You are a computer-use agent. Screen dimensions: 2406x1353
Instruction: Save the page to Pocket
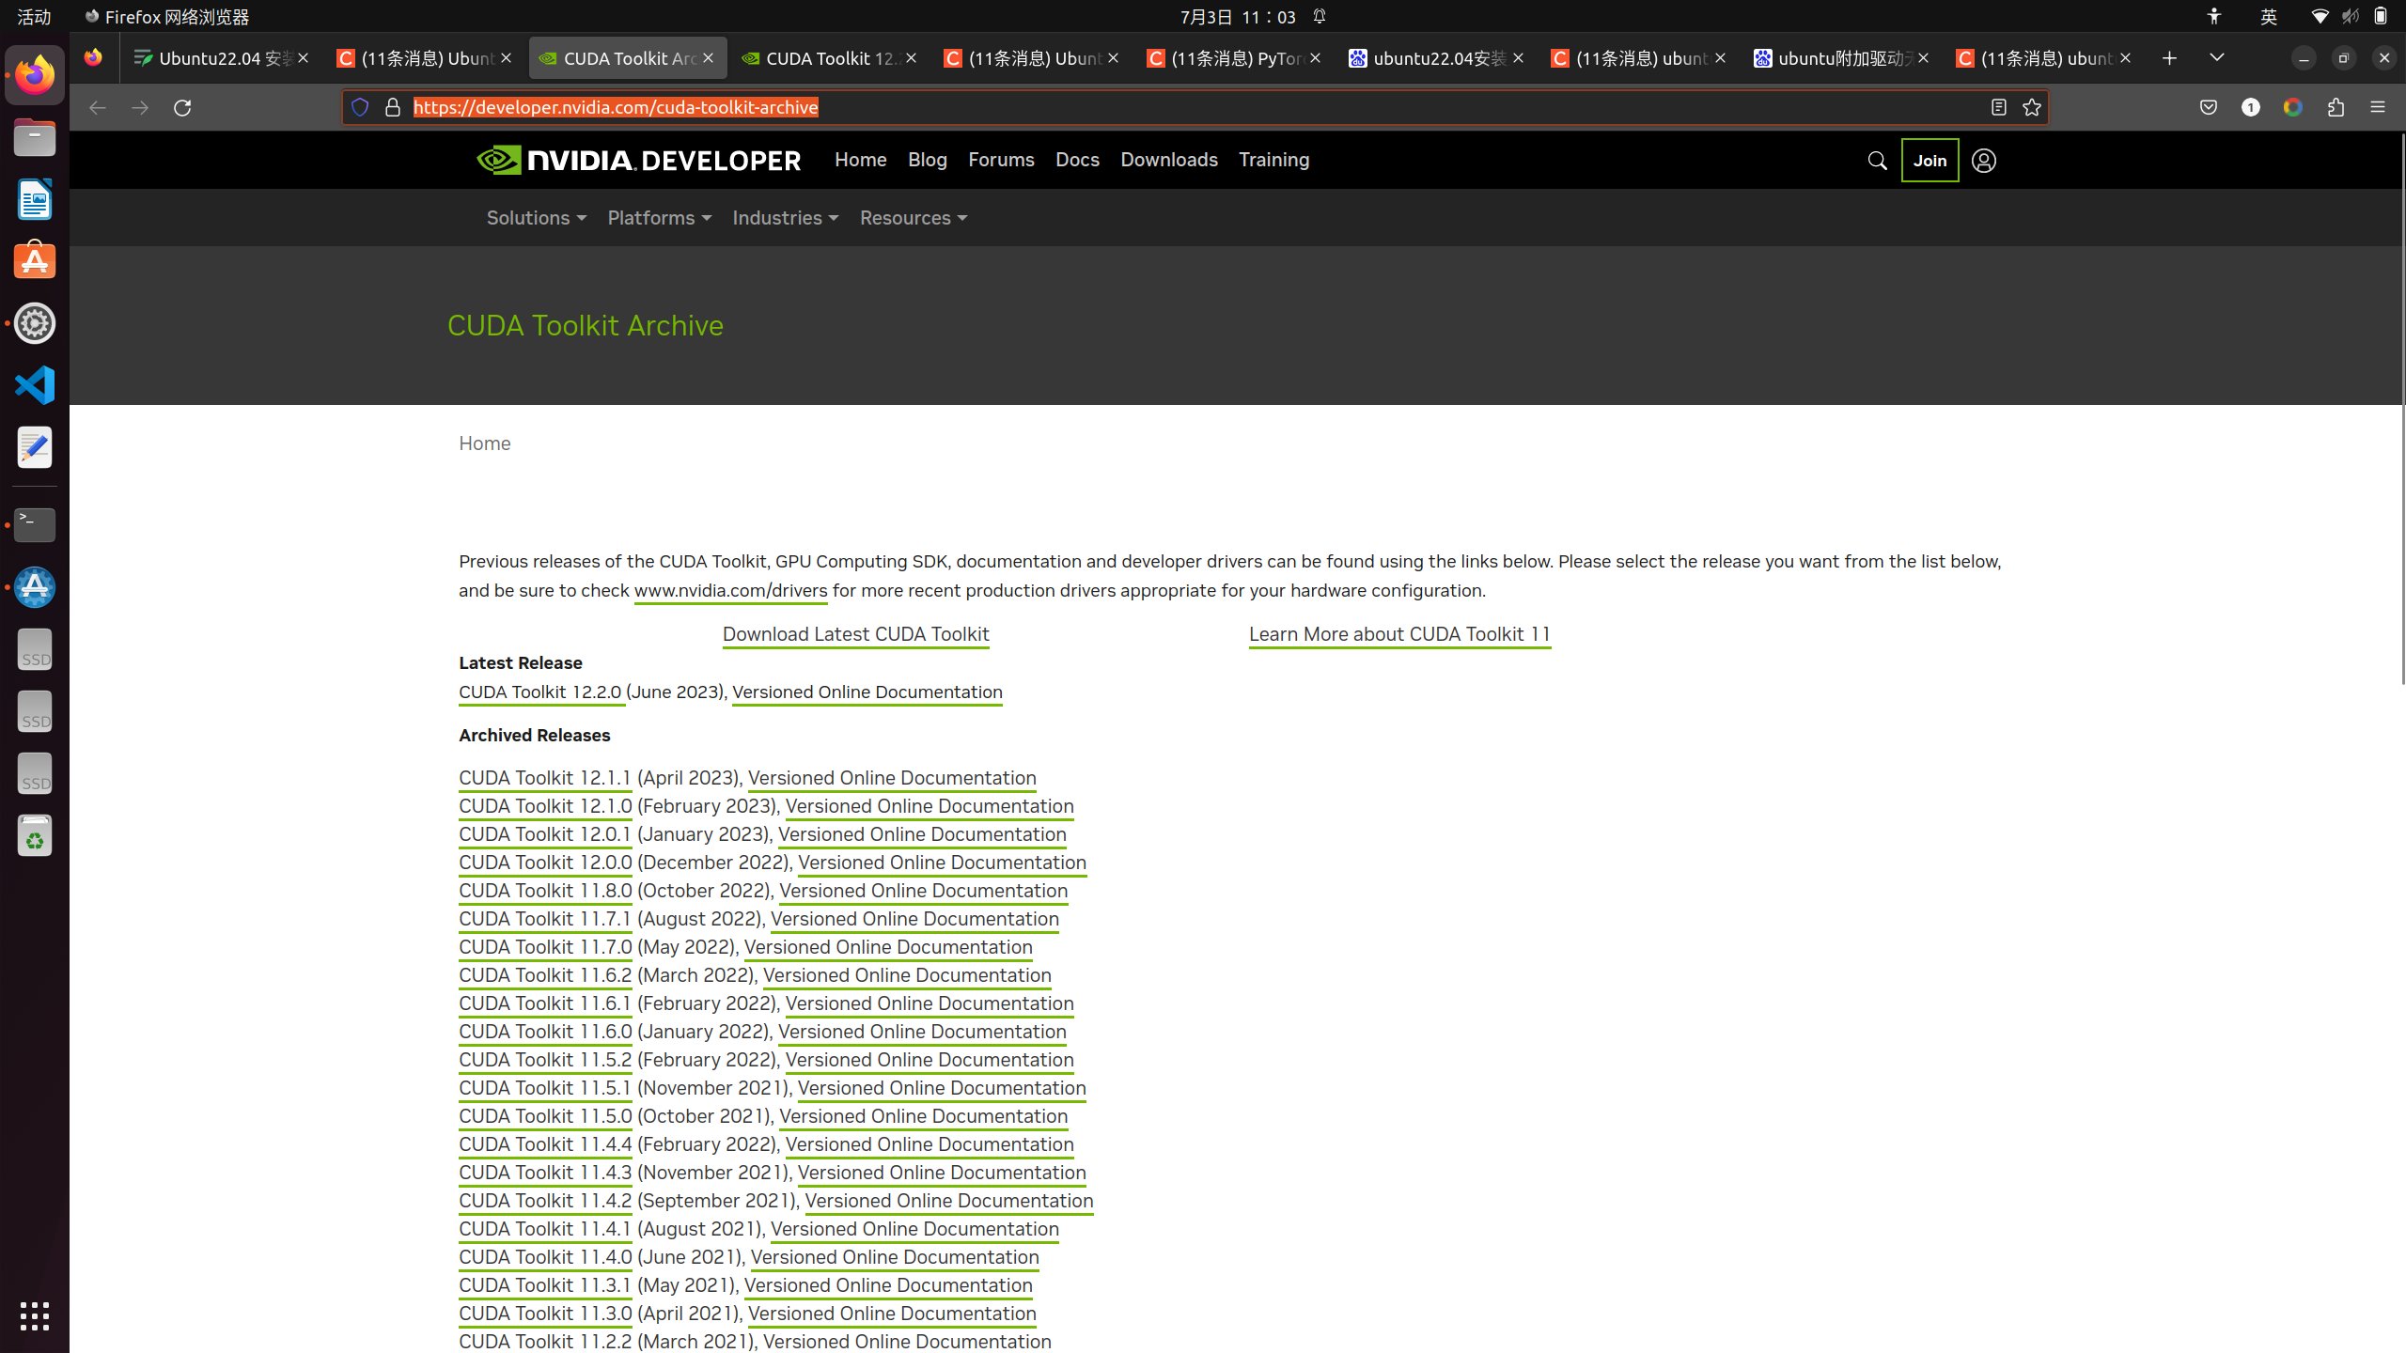tap(2208, 107)
